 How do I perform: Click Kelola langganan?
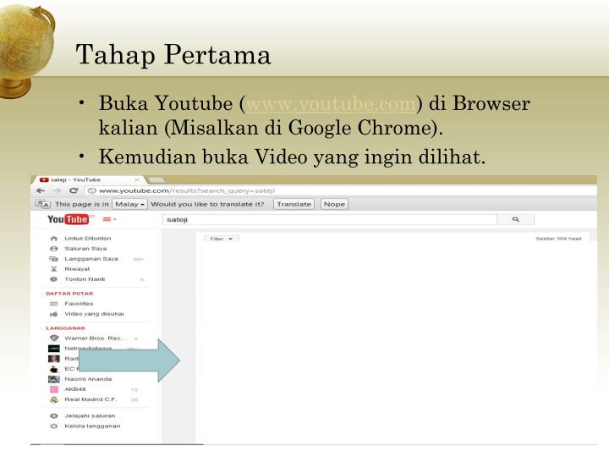pyautogui.click(x=92, y=426)
